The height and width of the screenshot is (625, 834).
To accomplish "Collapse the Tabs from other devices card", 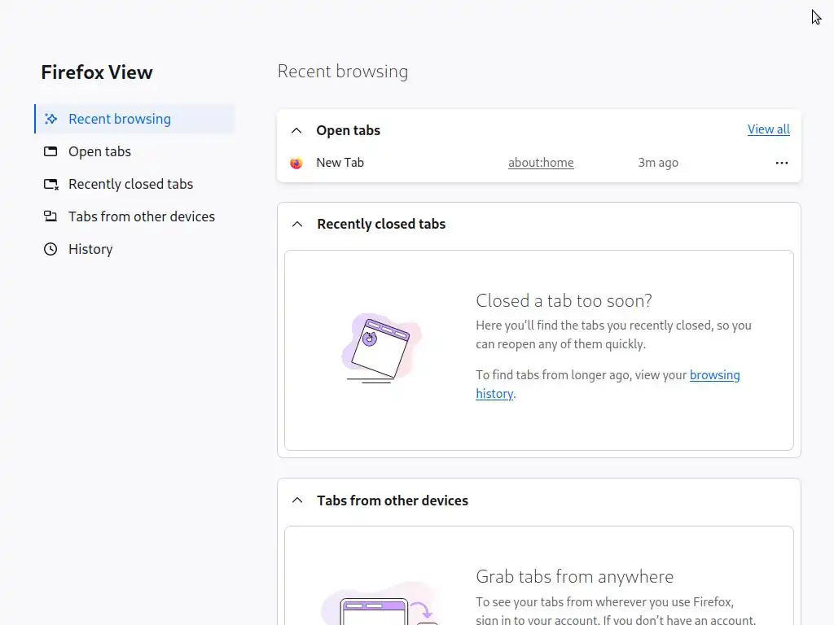I will pyautogui.click(x=297, y=500).
